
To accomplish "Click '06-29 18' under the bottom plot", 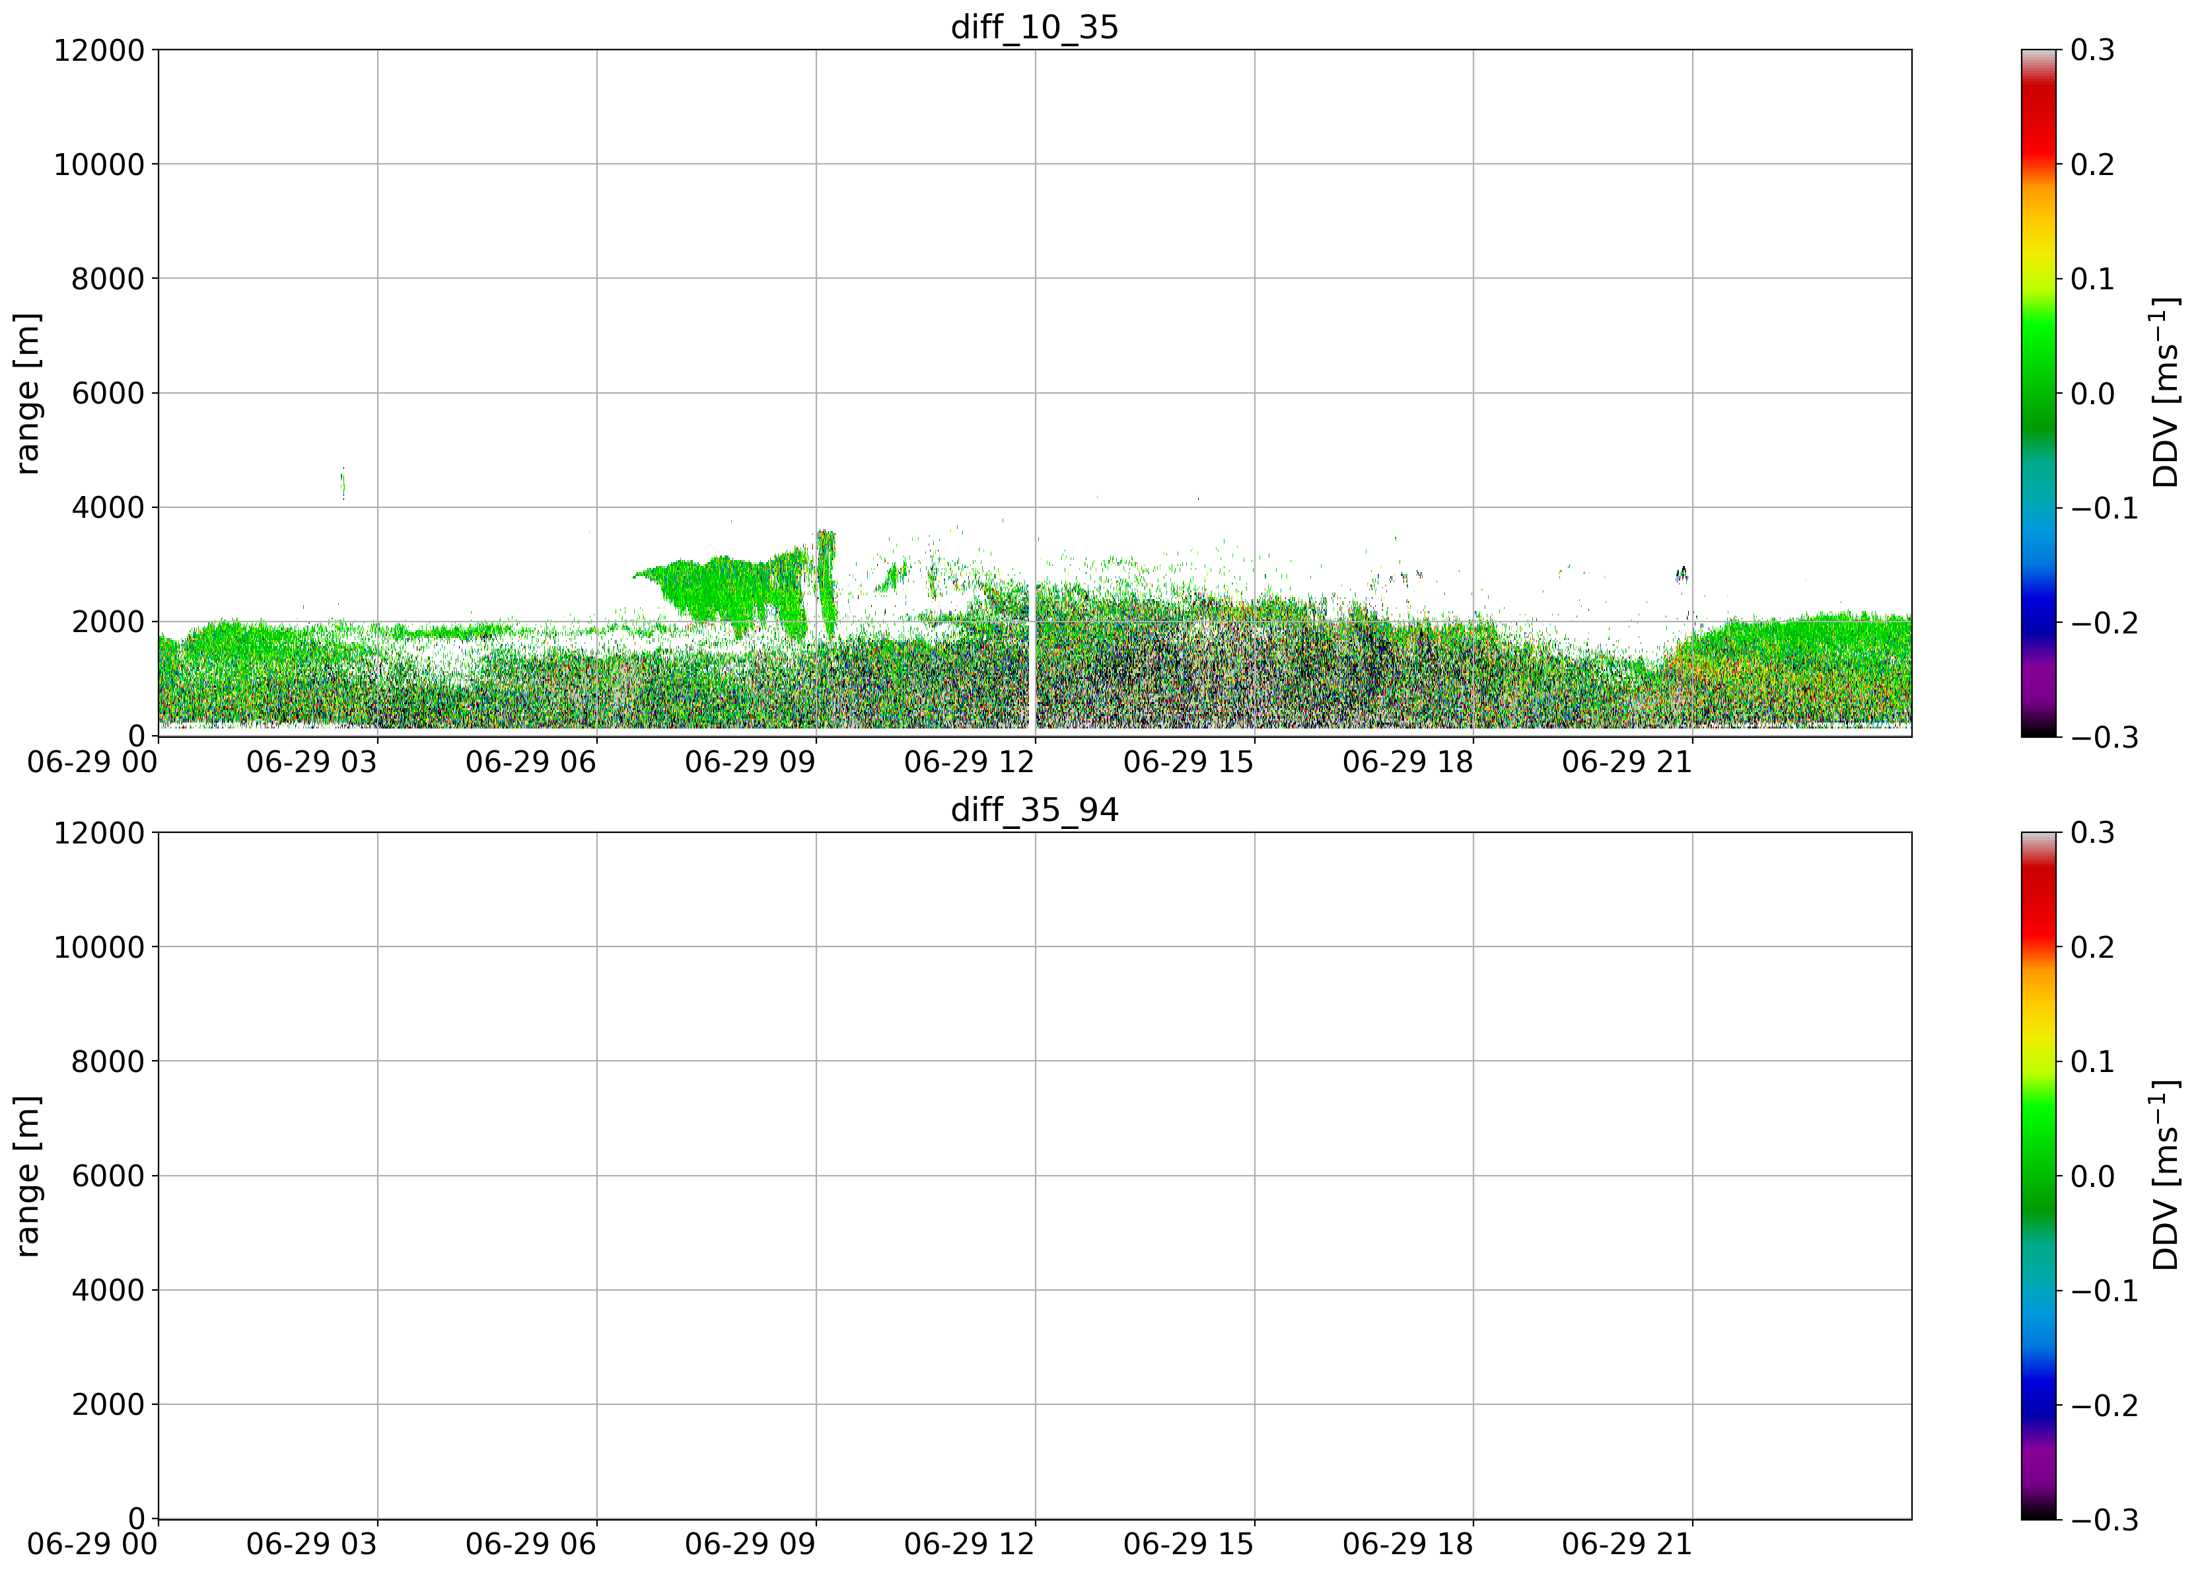I will [x=1407, y=1545].
